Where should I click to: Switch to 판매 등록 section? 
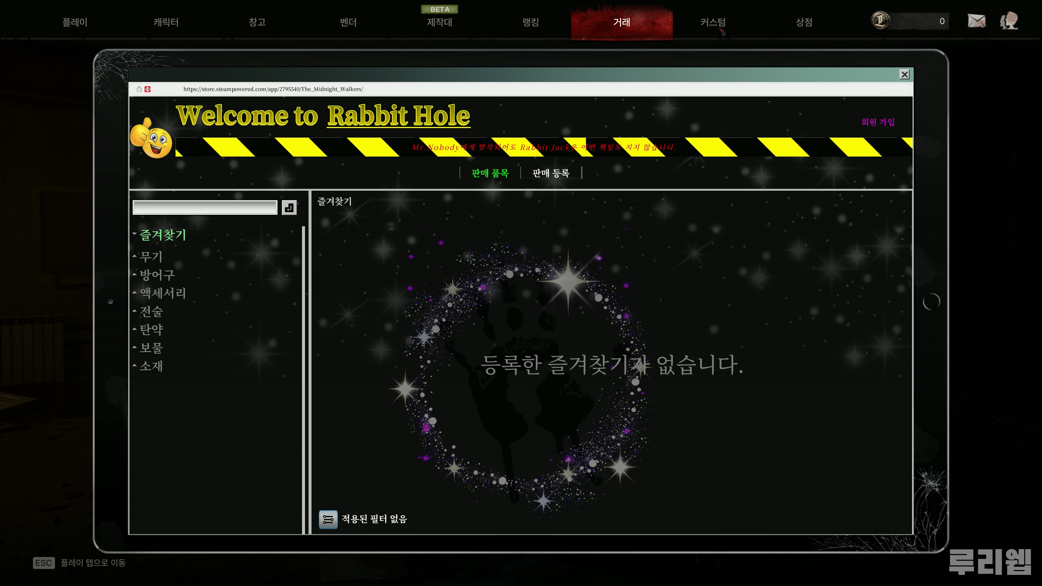point(551,173)
